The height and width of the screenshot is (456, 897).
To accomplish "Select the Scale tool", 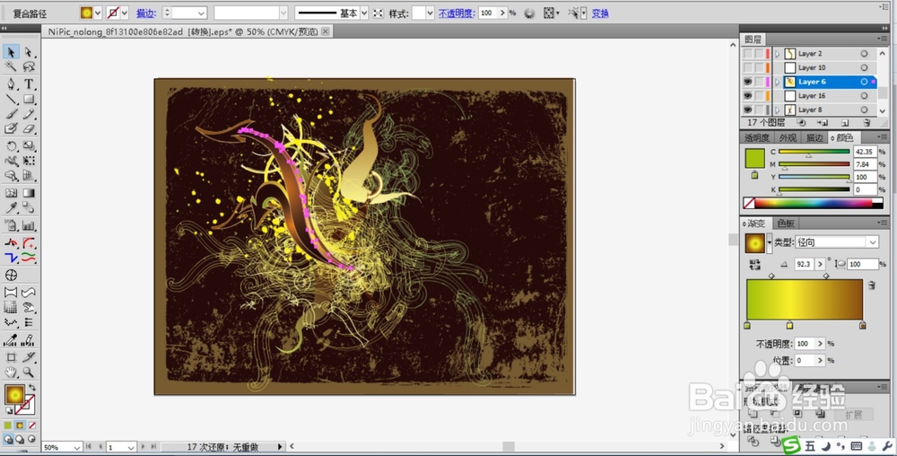I will 29,146.
